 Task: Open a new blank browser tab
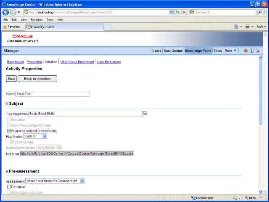[108, 27]
